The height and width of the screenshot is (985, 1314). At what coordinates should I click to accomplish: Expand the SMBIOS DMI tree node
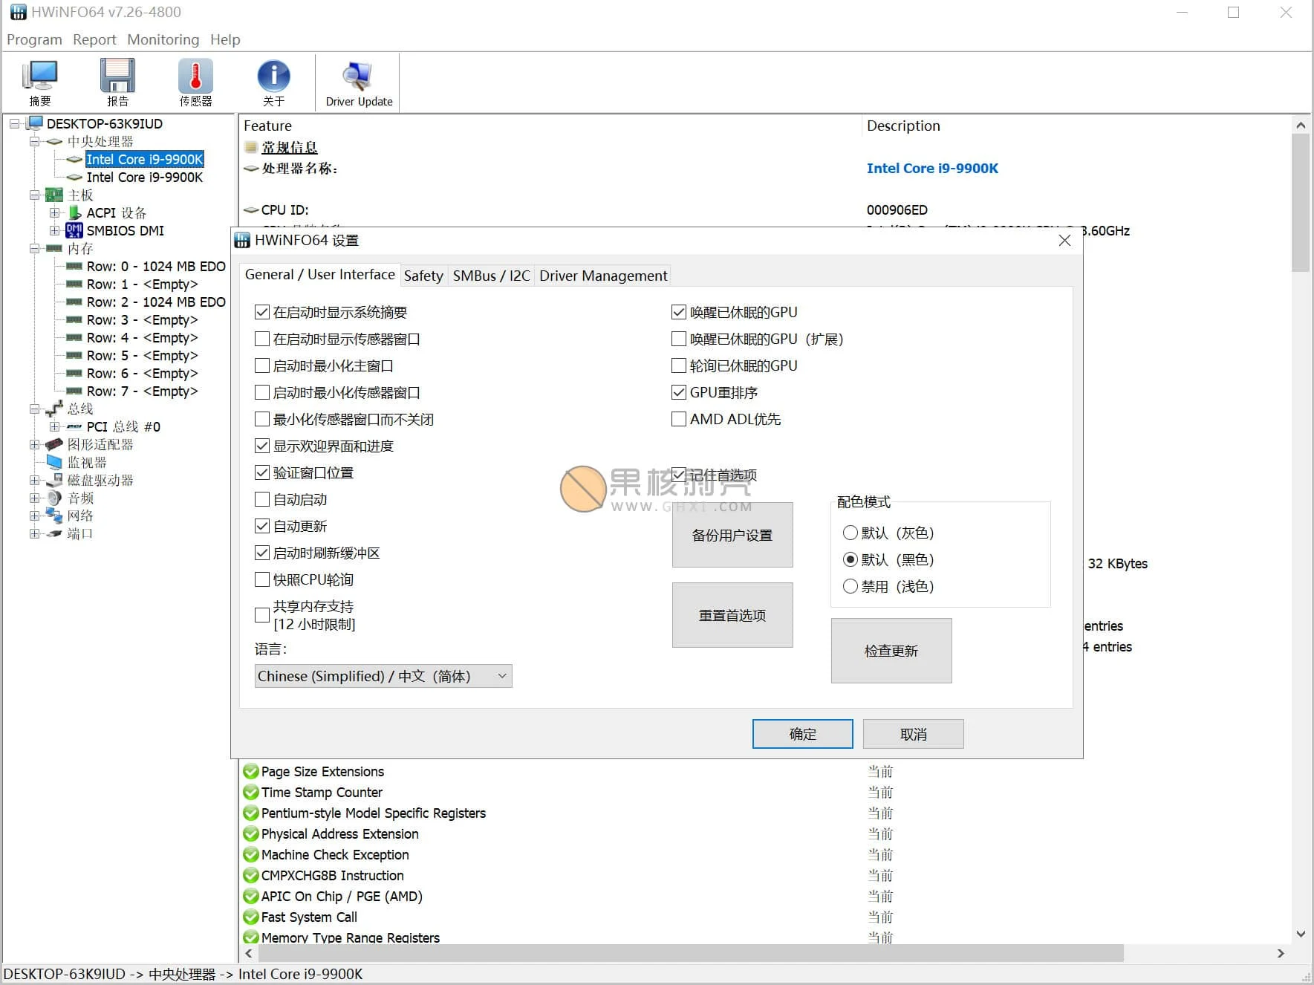pos(54,230)
